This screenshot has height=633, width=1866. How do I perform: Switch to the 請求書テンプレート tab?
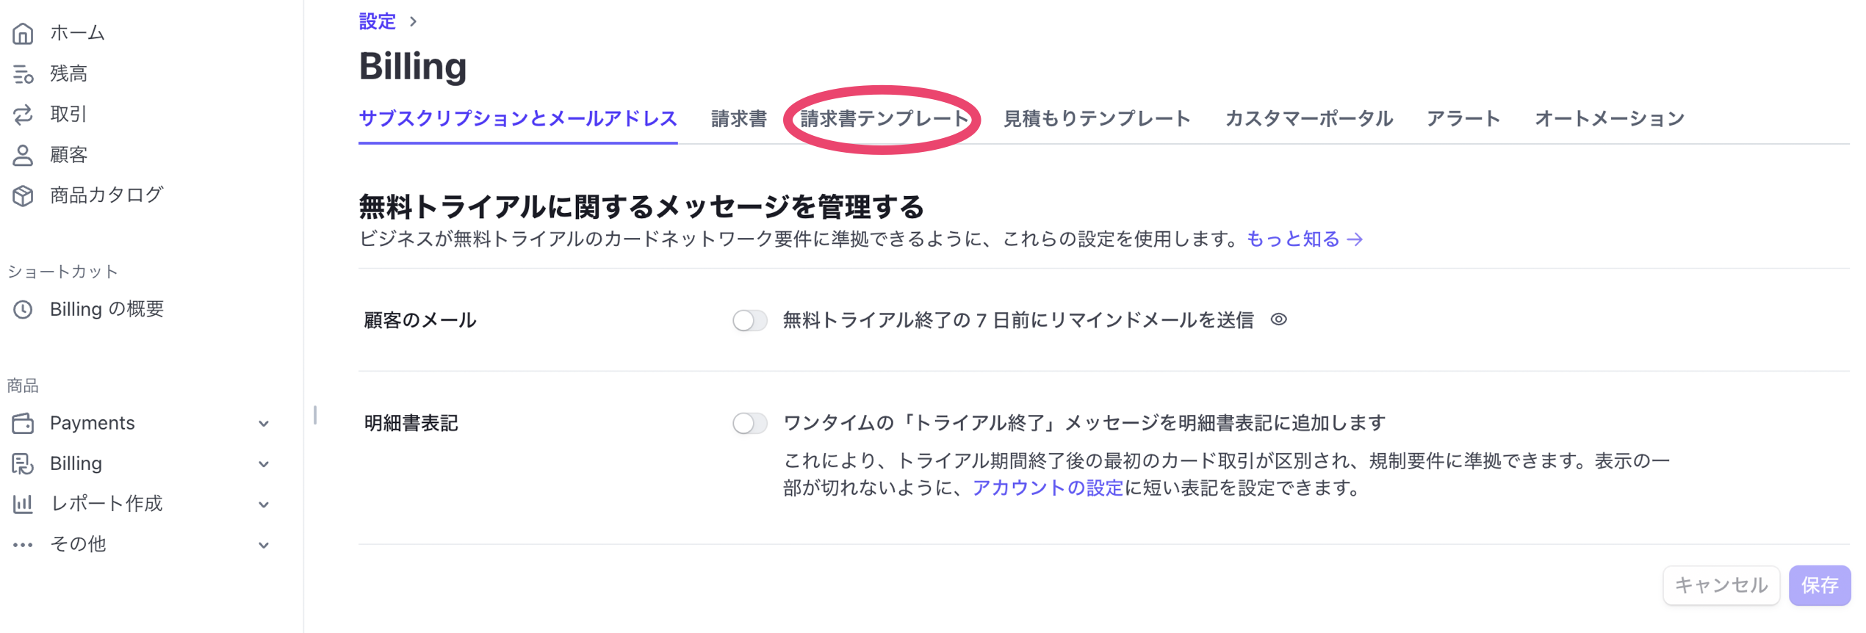coord(885,119)
